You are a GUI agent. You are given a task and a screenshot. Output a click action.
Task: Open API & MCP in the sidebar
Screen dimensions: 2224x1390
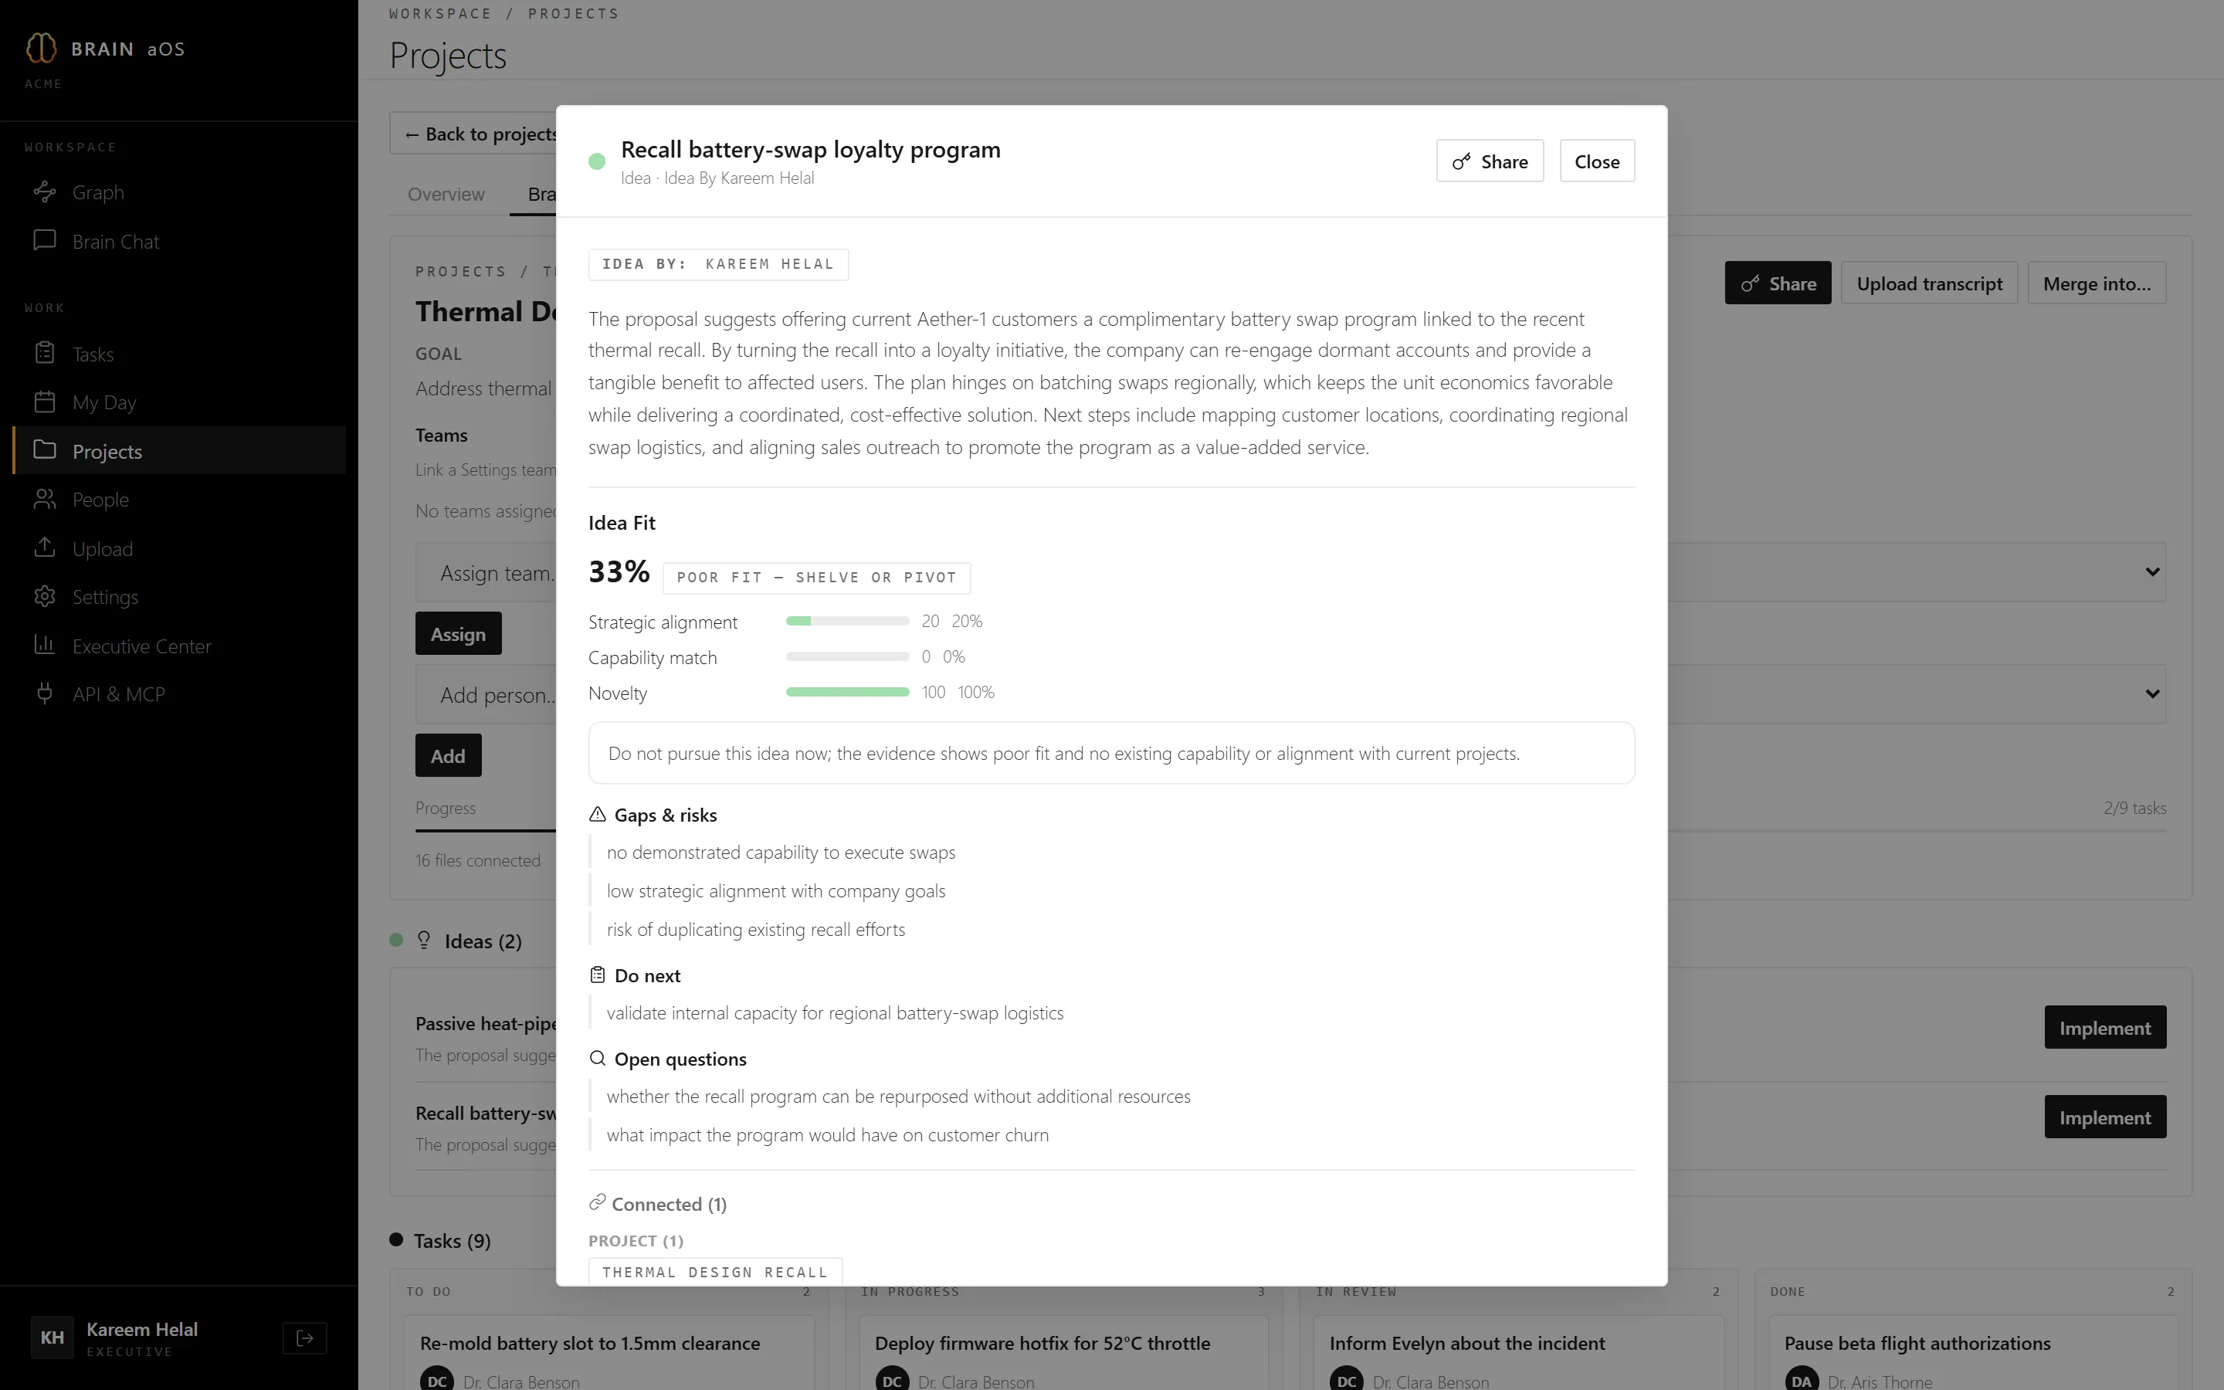pyautogui.click(x=179, y=694)
